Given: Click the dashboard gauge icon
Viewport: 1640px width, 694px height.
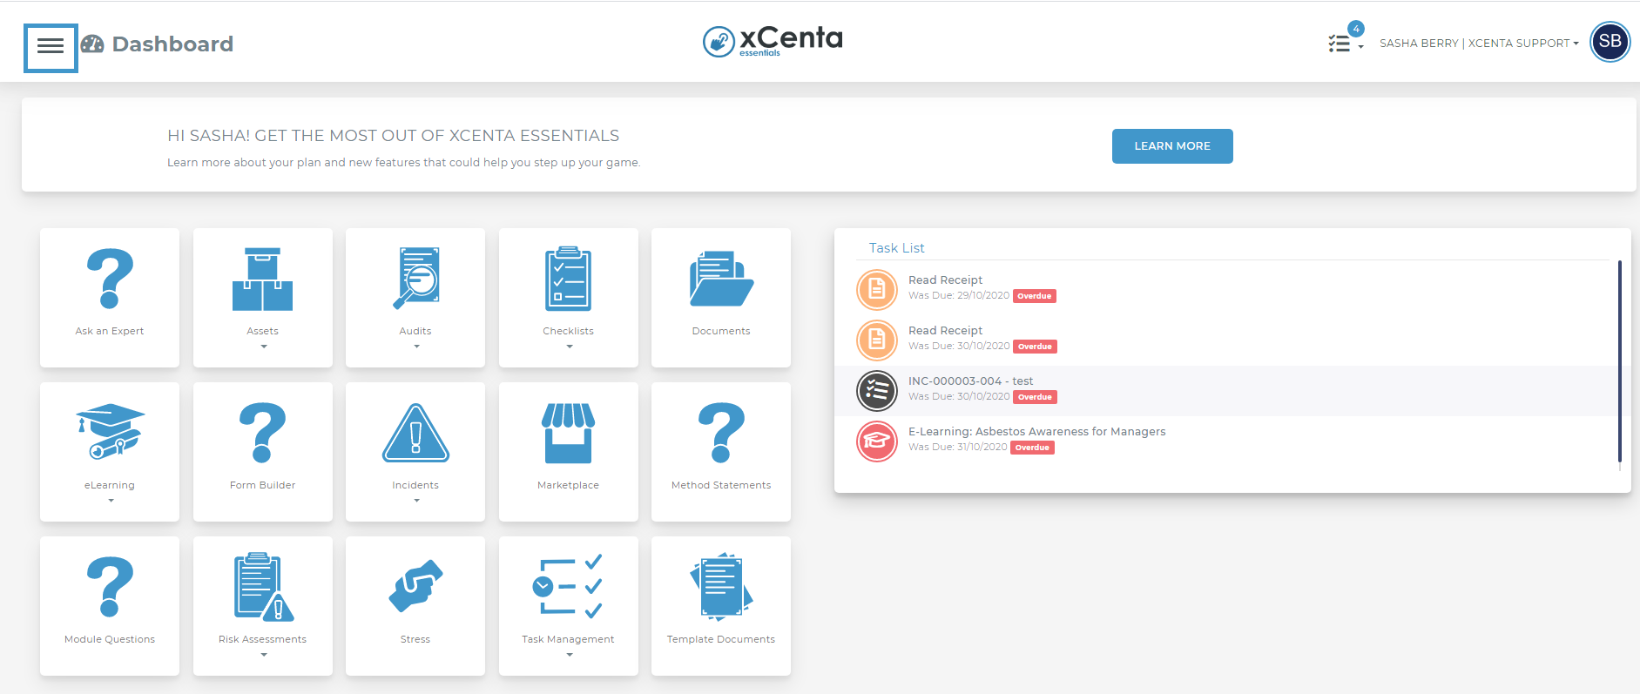Looking at the screenshot, I should (92, 44).
